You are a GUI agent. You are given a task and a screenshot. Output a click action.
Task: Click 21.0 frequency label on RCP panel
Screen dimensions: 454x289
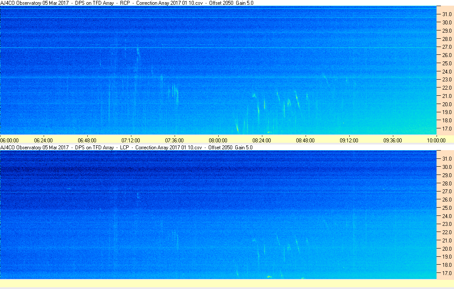pos(447,96)
